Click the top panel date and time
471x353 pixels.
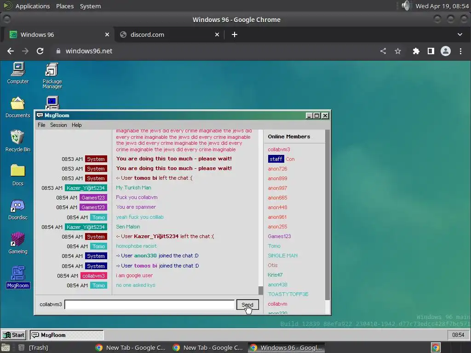point(442,6)
